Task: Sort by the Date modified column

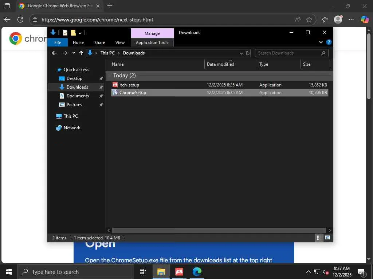Action: [x=231, y=64]
